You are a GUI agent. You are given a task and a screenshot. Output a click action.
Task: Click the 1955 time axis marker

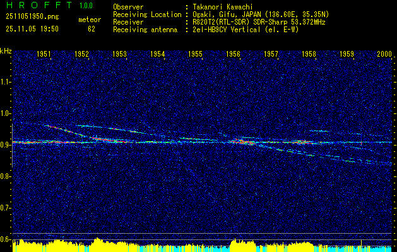coord(195,54)
